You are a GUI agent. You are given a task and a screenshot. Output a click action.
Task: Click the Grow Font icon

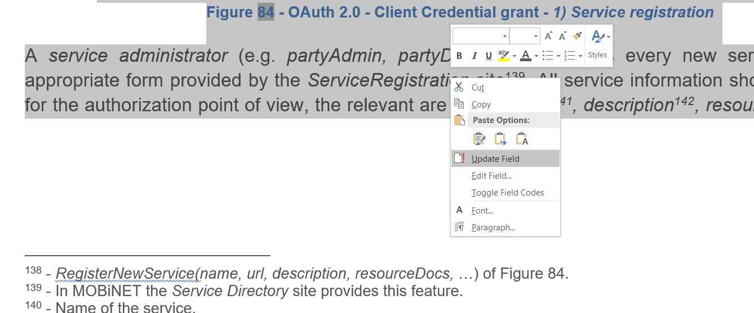point(548,37)
